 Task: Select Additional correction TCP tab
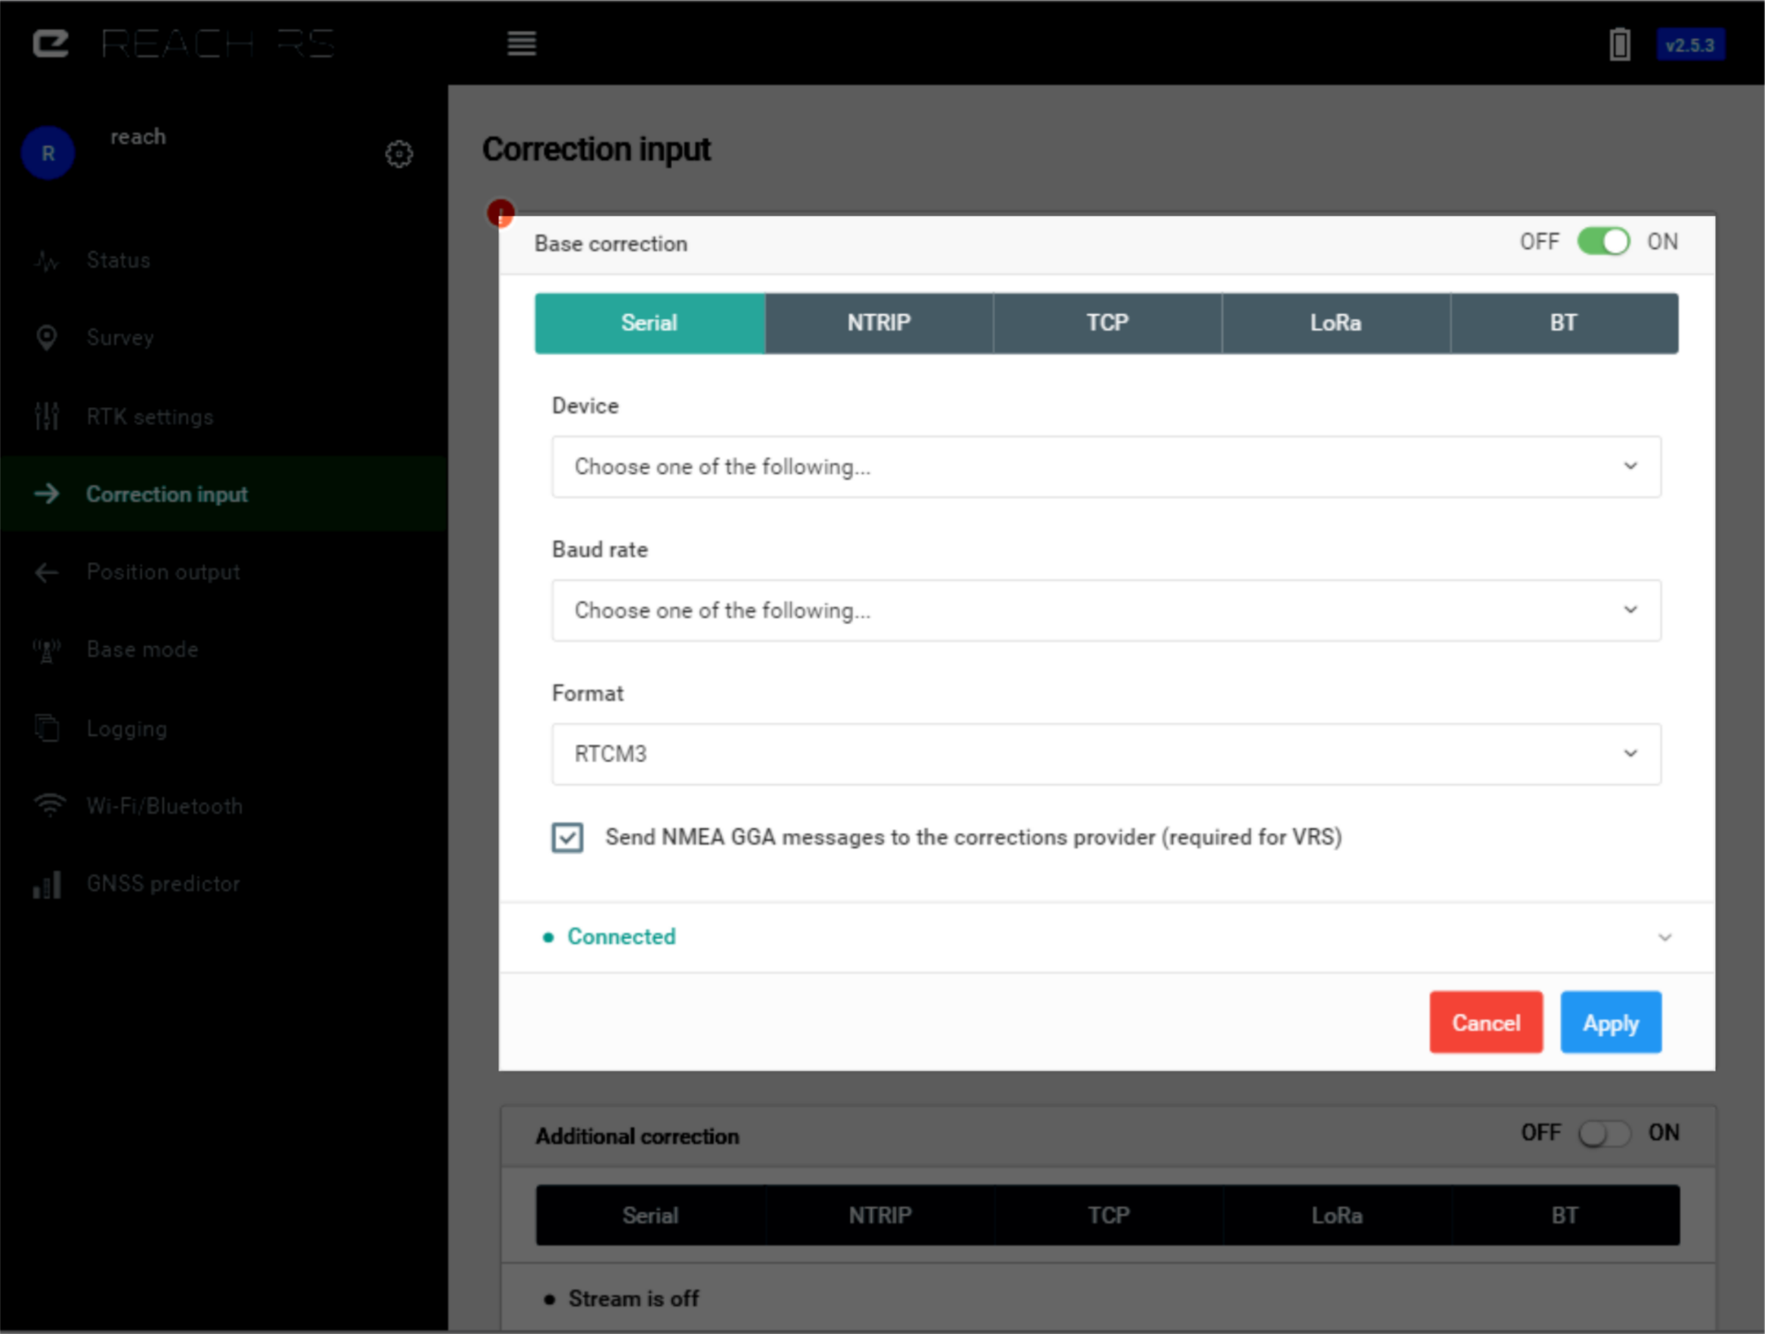tap(1108, 1215)
